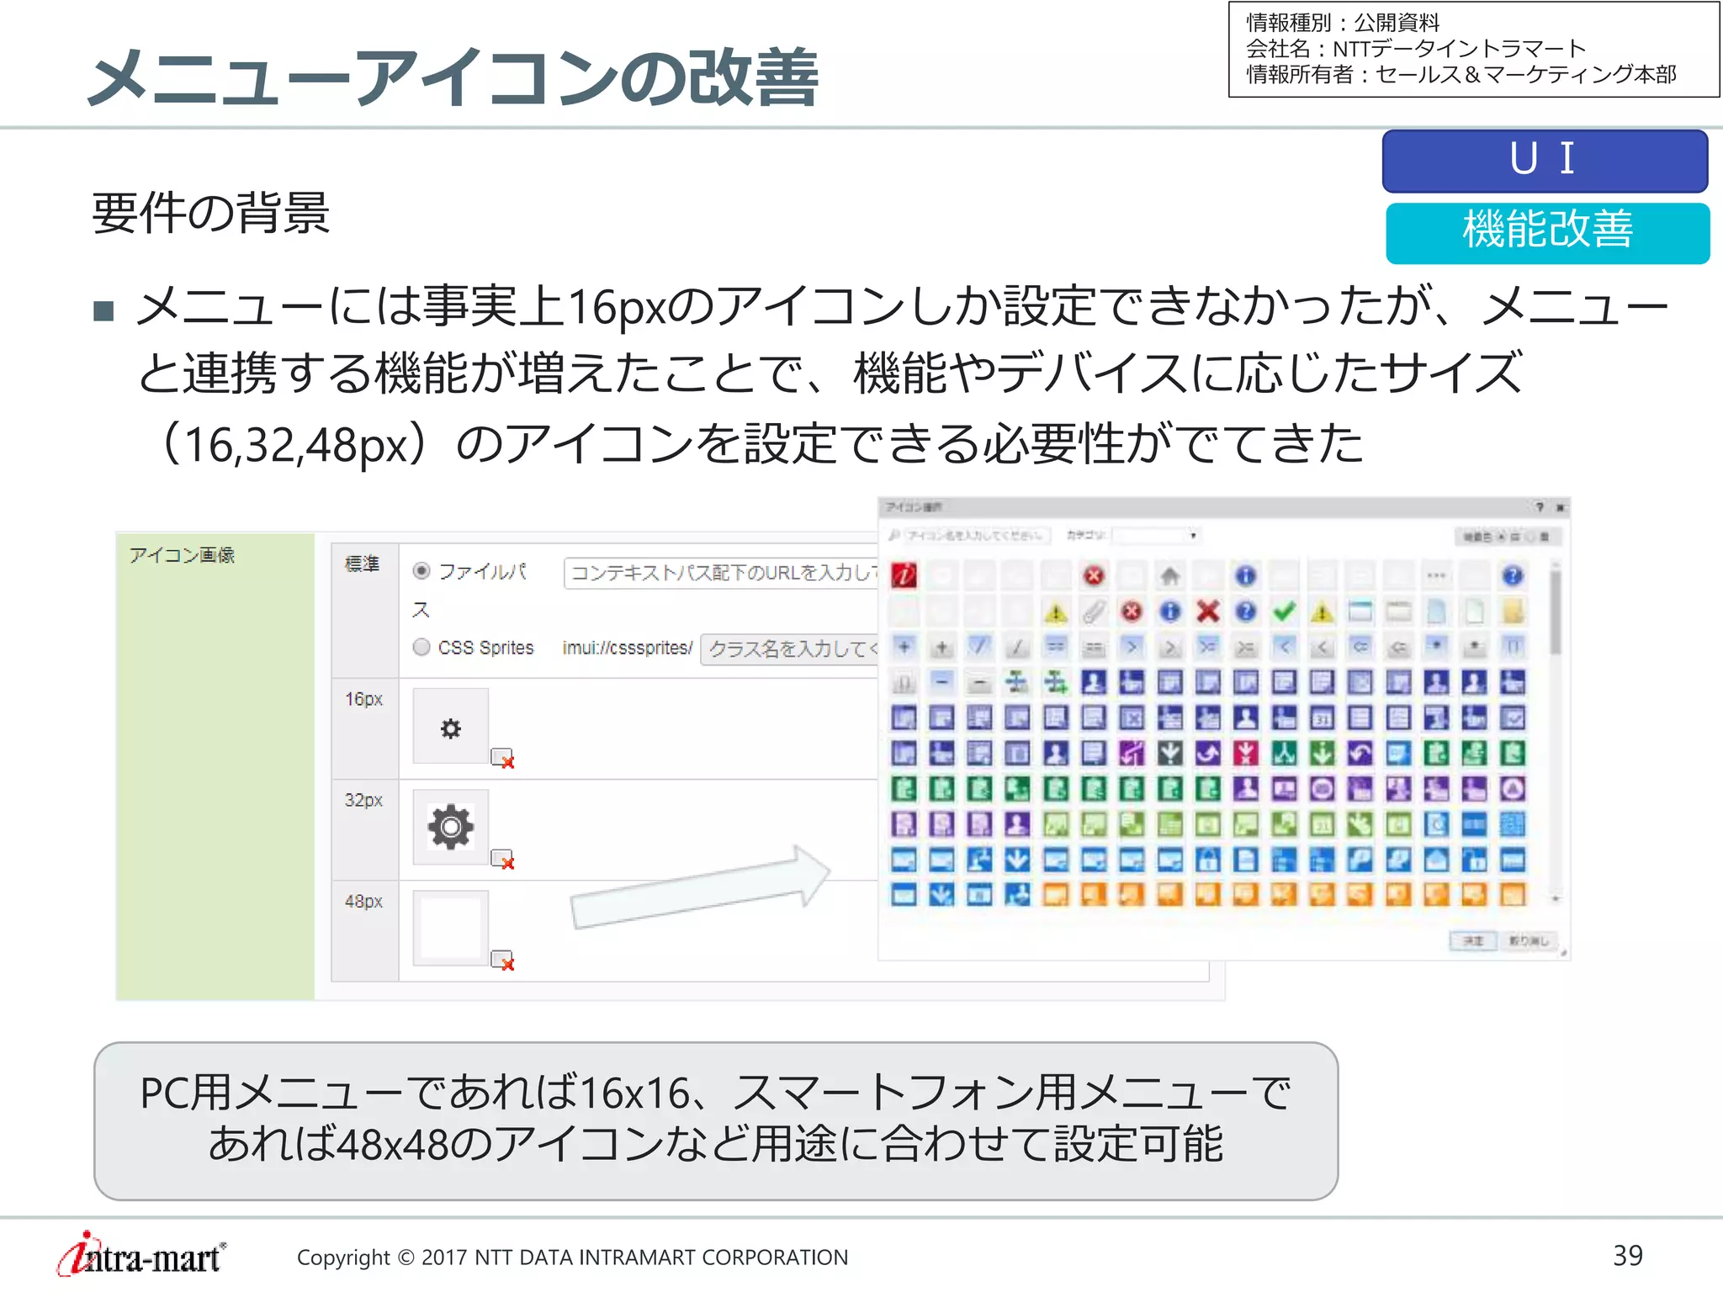
Task: Select the CSS Sprites radio option
Action: point(421,647)
